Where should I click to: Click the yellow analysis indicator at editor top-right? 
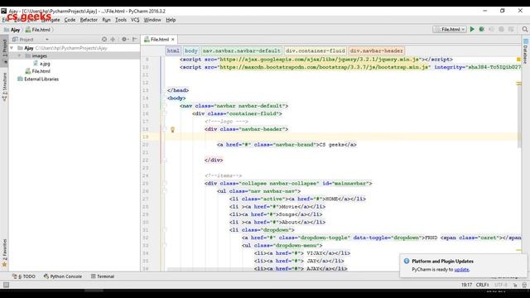coord(518,60)
